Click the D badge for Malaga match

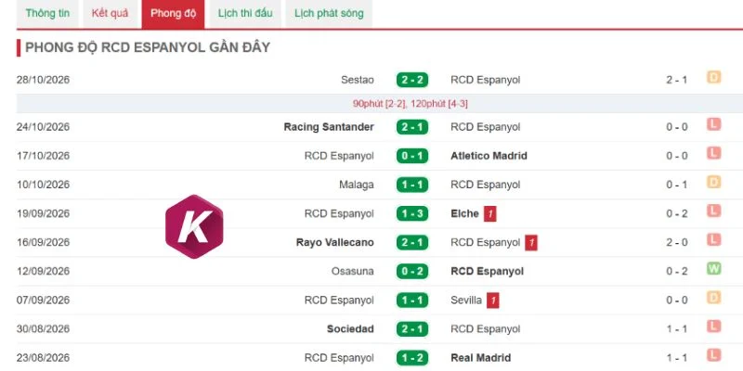(713, 182)
